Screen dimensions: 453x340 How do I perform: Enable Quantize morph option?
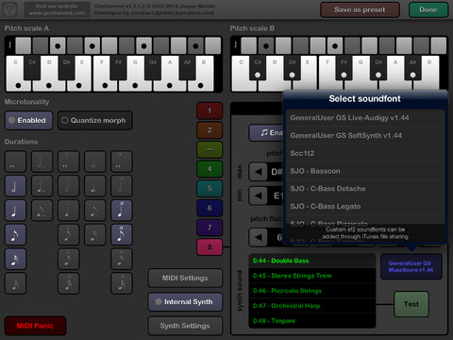coord(95,120)
